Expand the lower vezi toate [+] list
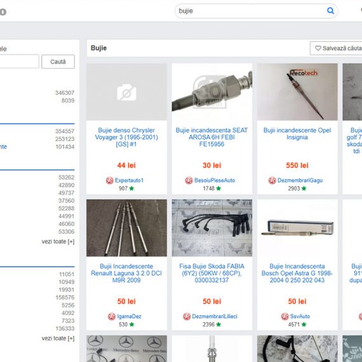The image size is (362, 362). coord(58,339)
